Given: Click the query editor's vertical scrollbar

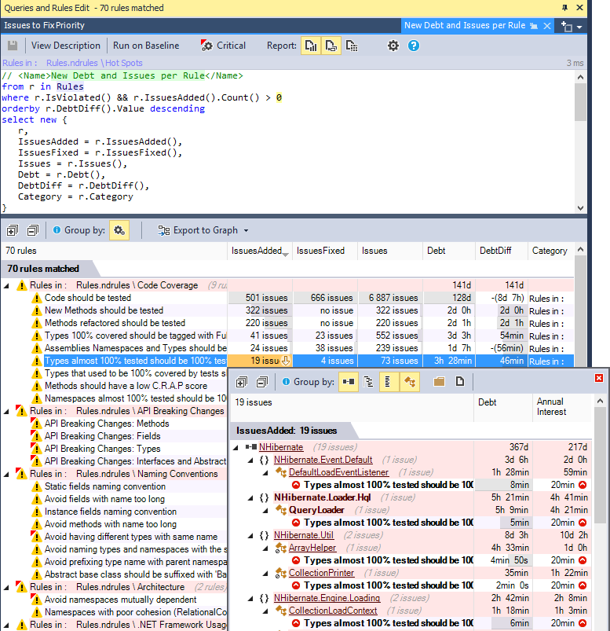Looking at the screenshot, I should 580,102.
